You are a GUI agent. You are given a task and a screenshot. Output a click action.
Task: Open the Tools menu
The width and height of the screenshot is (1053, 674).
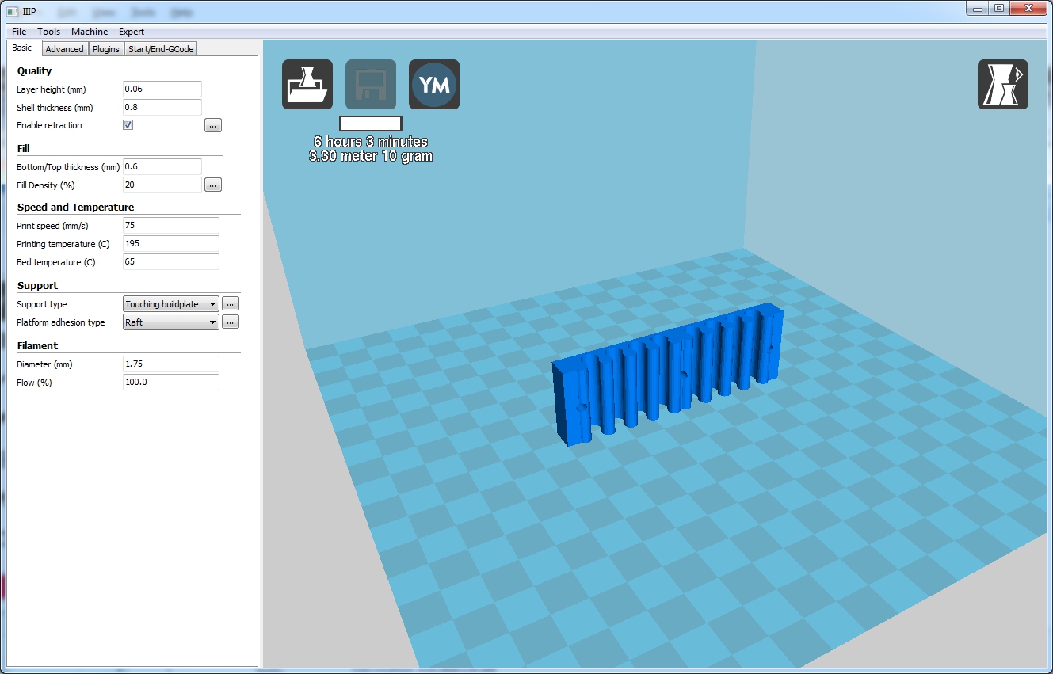(48, 32)
